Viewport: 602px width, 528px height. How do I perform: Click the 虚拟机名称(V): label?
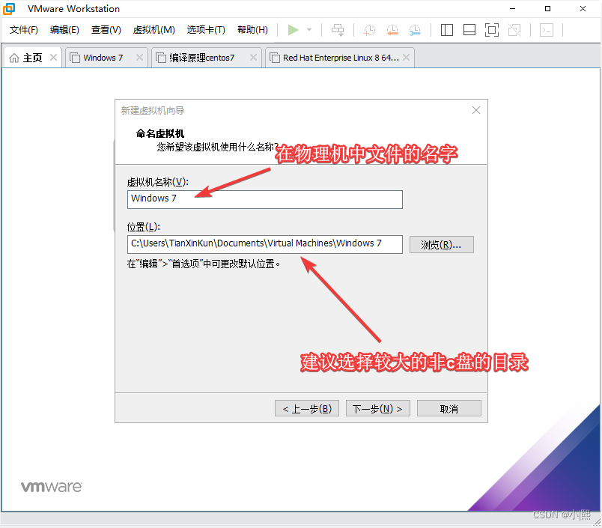(158, 182)
